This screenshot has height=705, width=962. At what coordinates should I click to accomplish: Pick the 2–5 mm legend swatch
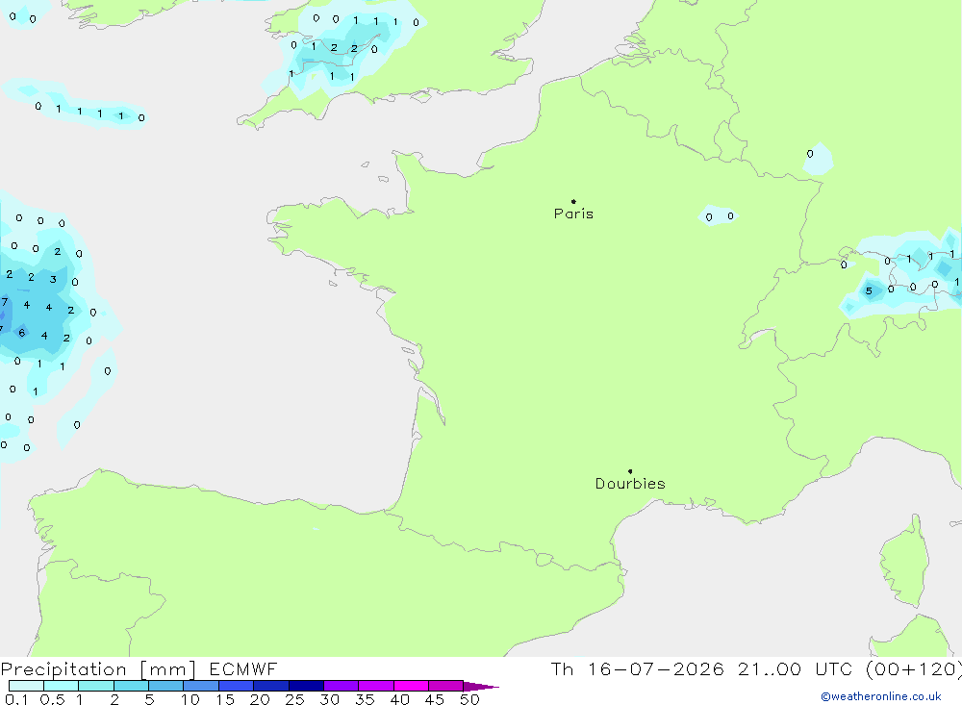(x=131, y=686)
